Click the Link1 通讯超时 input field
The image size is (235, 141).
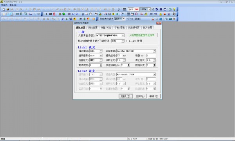tap(119, 56)
